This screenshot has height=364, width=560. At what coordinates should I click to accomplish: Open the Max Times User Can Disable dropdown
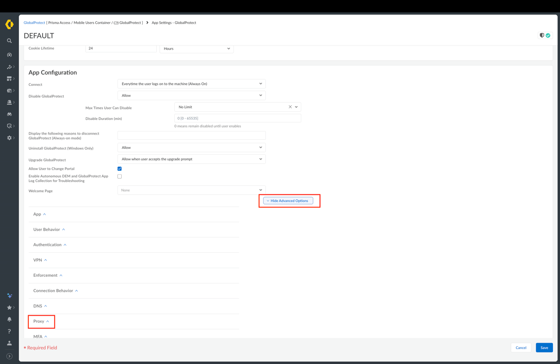point(237,107)
